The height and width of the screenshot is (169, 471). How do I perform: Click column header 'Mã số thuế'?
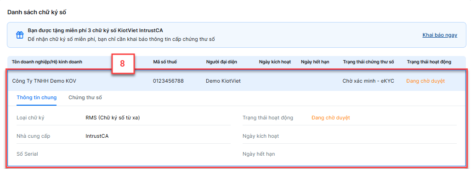coord(165,62)
